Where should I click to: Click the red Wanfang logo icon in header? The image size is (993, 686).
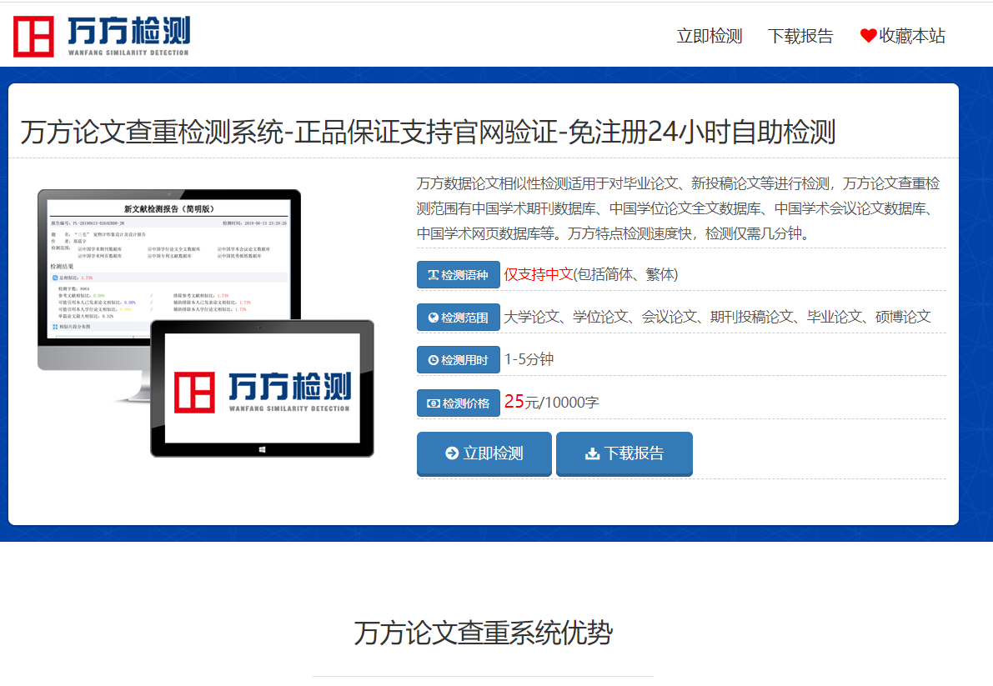pos(33,36)
